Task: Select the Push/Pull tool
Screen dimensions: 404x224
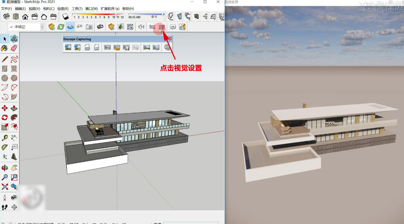Action: (14, 108)
